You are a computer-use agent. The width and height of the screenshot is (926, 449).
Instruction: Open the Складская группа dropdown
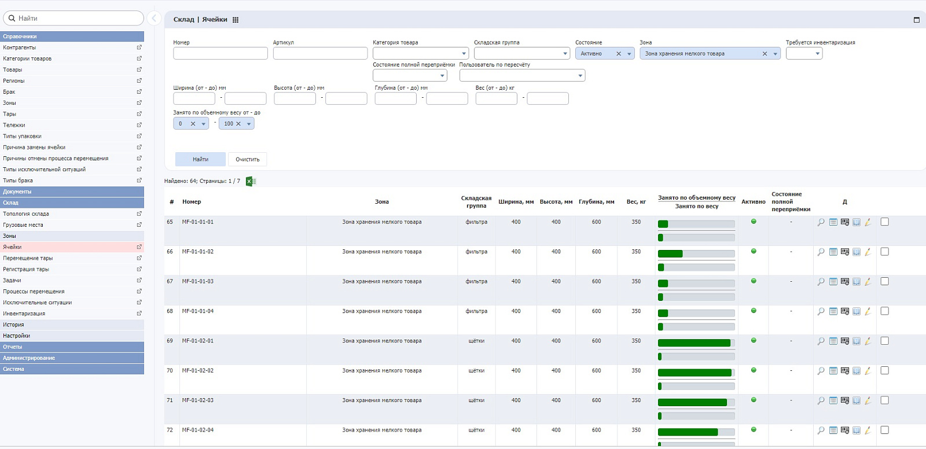point(522,53)
